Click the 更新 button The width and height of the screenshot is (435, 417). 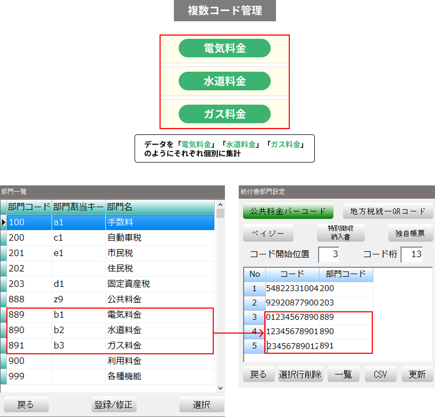[416, 374]
